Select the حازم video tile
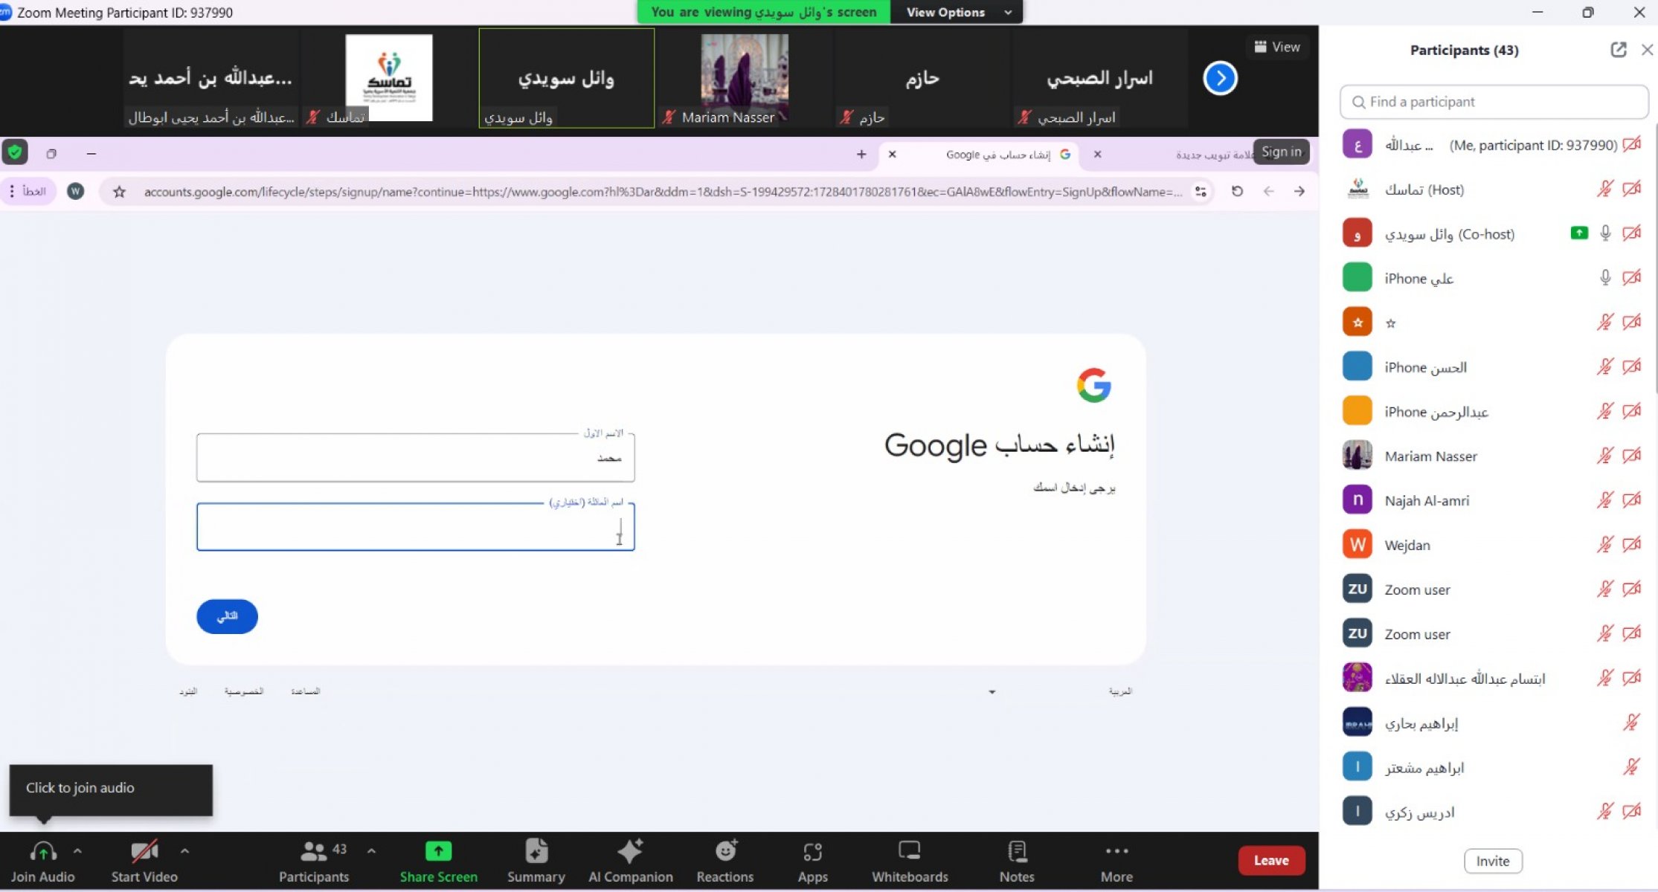The image size is (1658, 892). [x=922, y=78]
